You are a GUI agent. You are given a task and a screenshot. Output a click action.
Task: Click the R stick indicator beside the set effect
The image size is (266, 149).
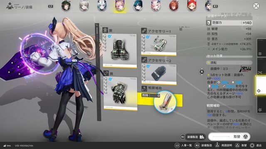click(202, 72)
